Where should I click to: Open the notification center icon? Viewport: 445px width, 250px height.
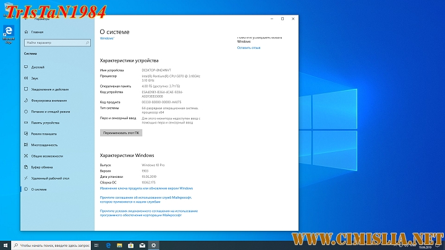(x=438, y=246)
